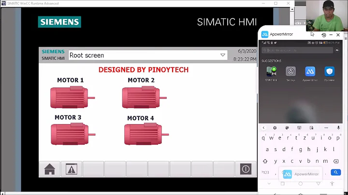Click first empty HMI function key after alarm
Image resolution: width=348 pixels, height=195 pixels.
pos(93,169)
